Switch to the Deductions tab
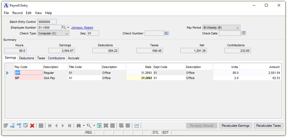288x138 pixels. (x=27, y=58)
